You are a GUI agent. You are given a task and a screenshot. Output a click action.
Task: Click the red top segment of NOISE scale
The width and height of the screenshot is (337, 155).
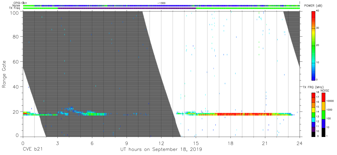(323, 97)
